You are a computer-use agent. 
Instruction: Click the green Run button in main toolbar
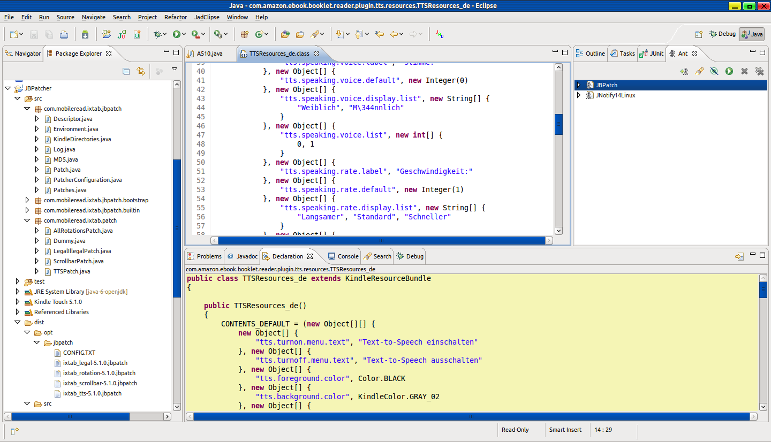(x=176, y=34)
